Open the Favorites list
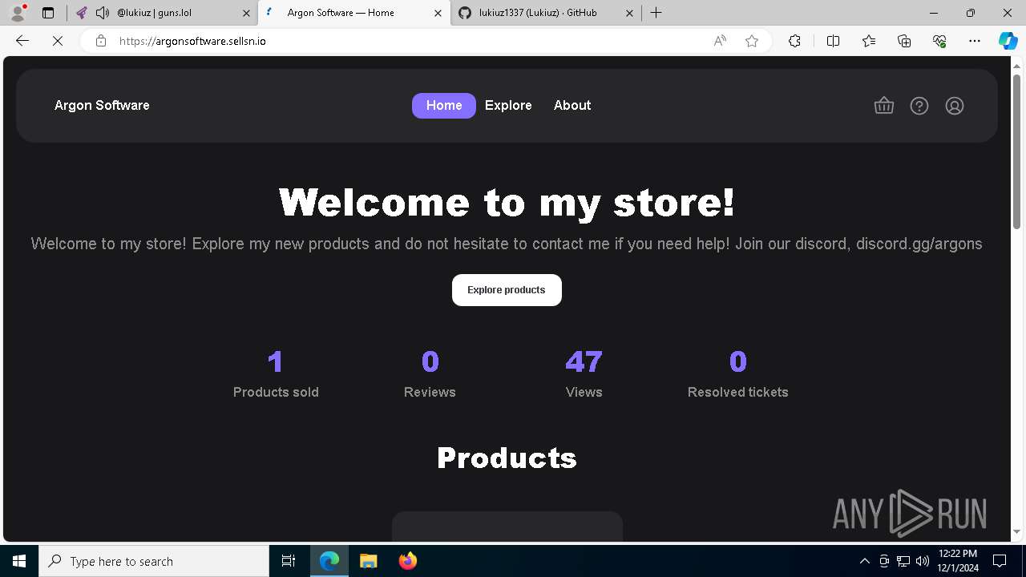 click(869, 41)
